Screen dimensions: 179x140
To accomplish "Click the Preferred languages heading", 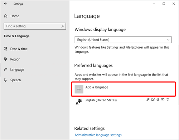I will (93, 66).
